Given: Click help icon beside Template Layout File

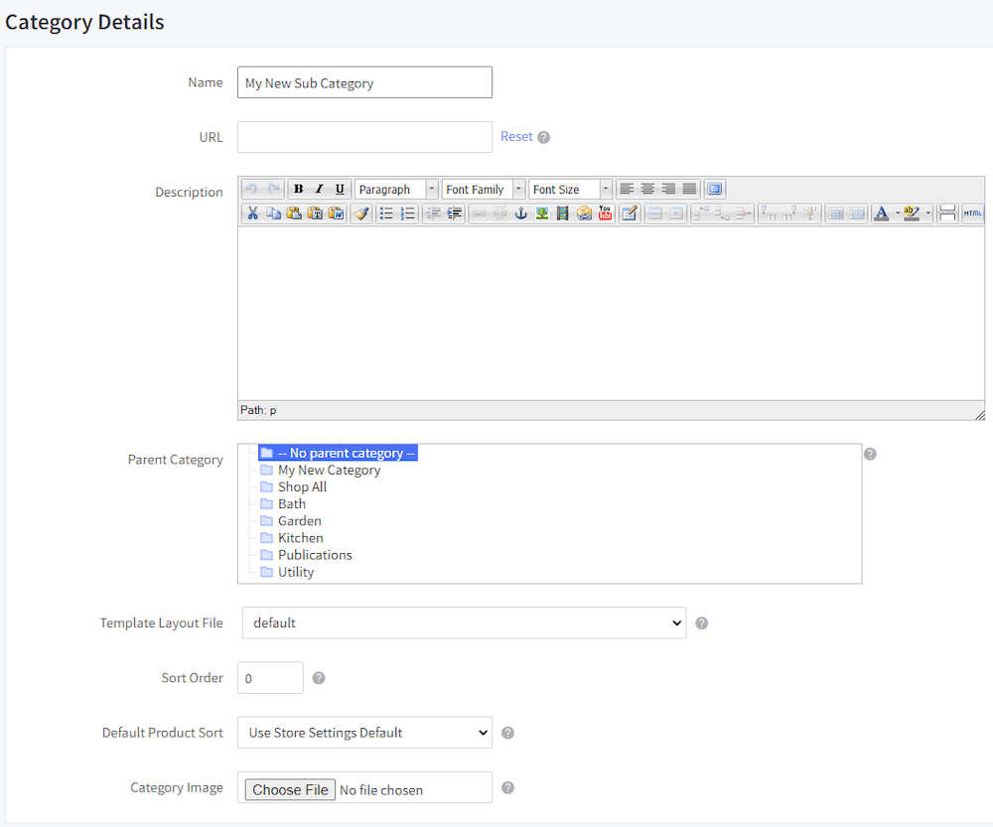Looking at the screenshot, I should pos(702,623).
